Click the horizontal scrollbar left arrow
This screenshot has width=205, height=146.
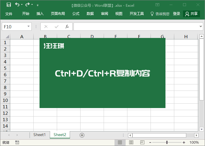pos(130,135)
